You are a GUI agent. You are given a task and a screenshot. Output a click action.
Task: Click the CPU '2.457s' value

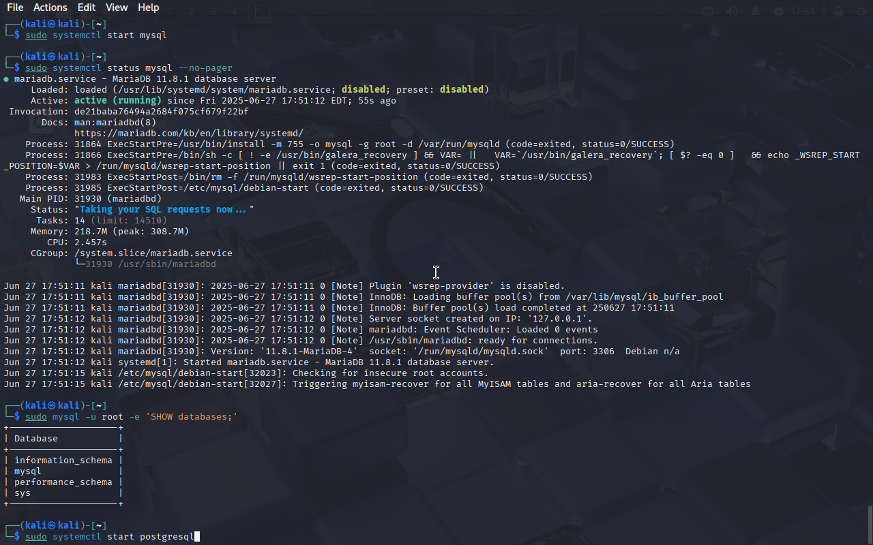(x=91, y=243)
